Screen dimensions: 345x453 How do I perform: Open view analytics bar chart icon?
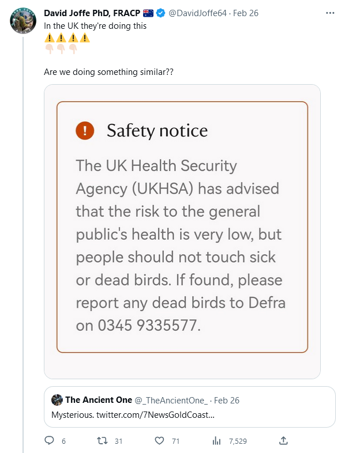tap(216, 441)
